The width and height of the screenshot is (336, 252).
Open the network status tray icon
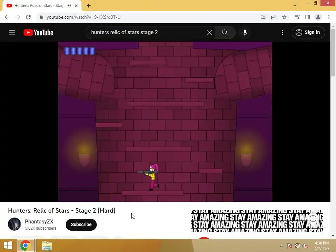tap(297, 246)
